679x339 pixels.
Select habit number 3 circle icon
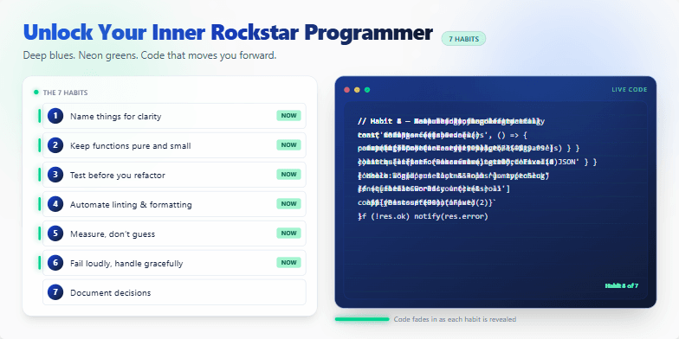[55, 175]
